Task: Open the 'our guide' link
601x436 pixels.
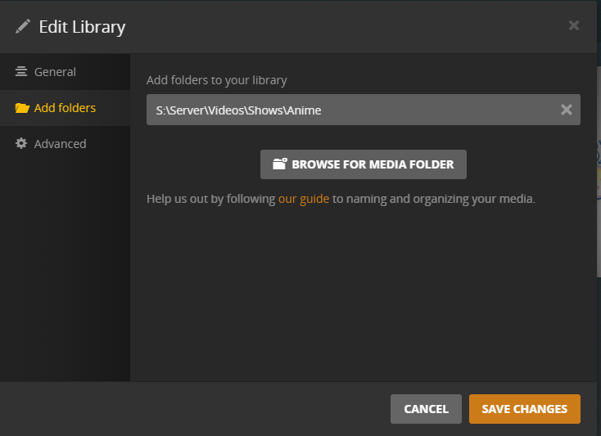Action: 304,198
